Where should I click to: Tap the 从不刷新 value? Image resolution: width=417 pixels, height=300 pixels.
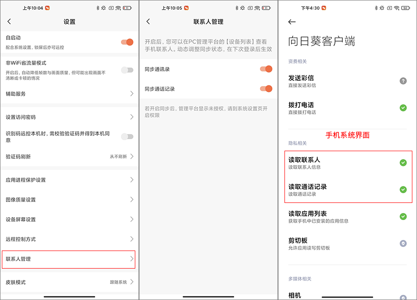[118, 157]
